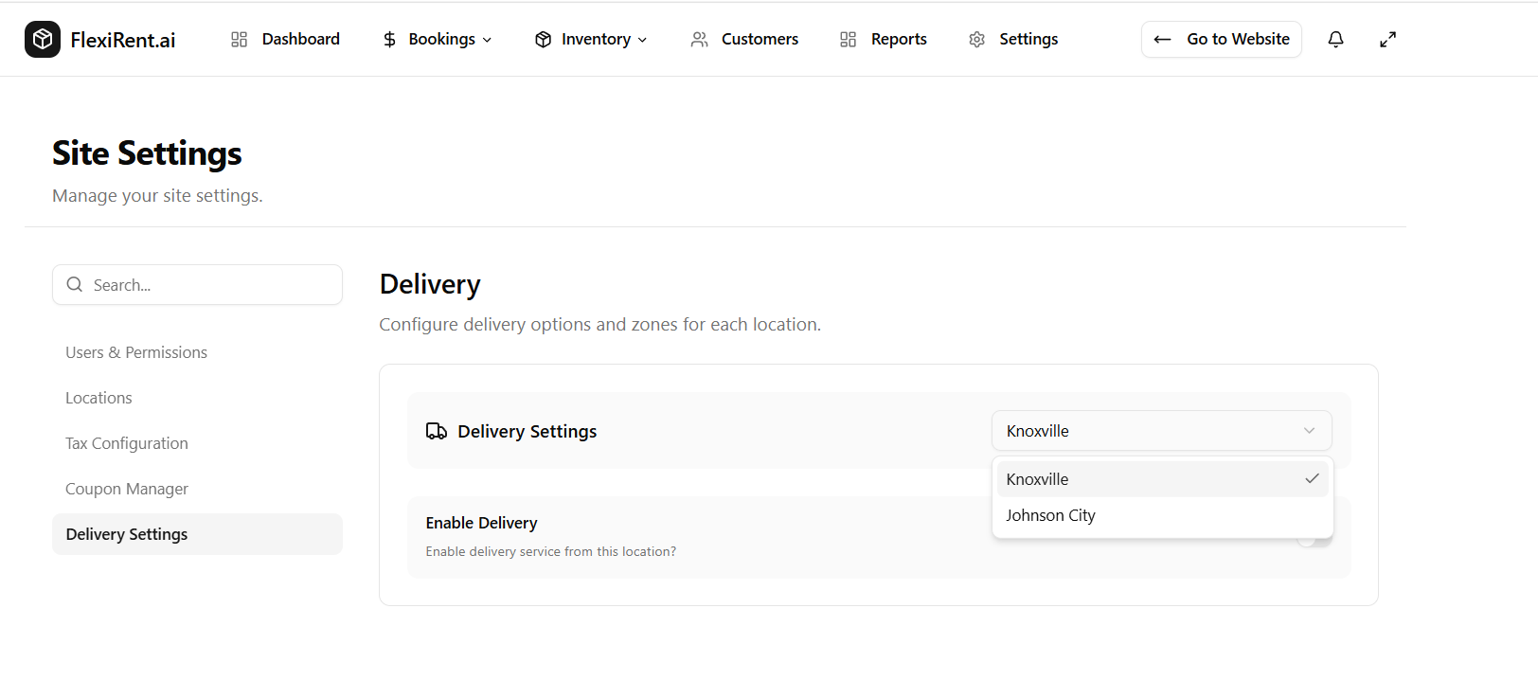Choose Johnson City from the list
This screenshot has width=1538, height=698.
point(1163,515)
